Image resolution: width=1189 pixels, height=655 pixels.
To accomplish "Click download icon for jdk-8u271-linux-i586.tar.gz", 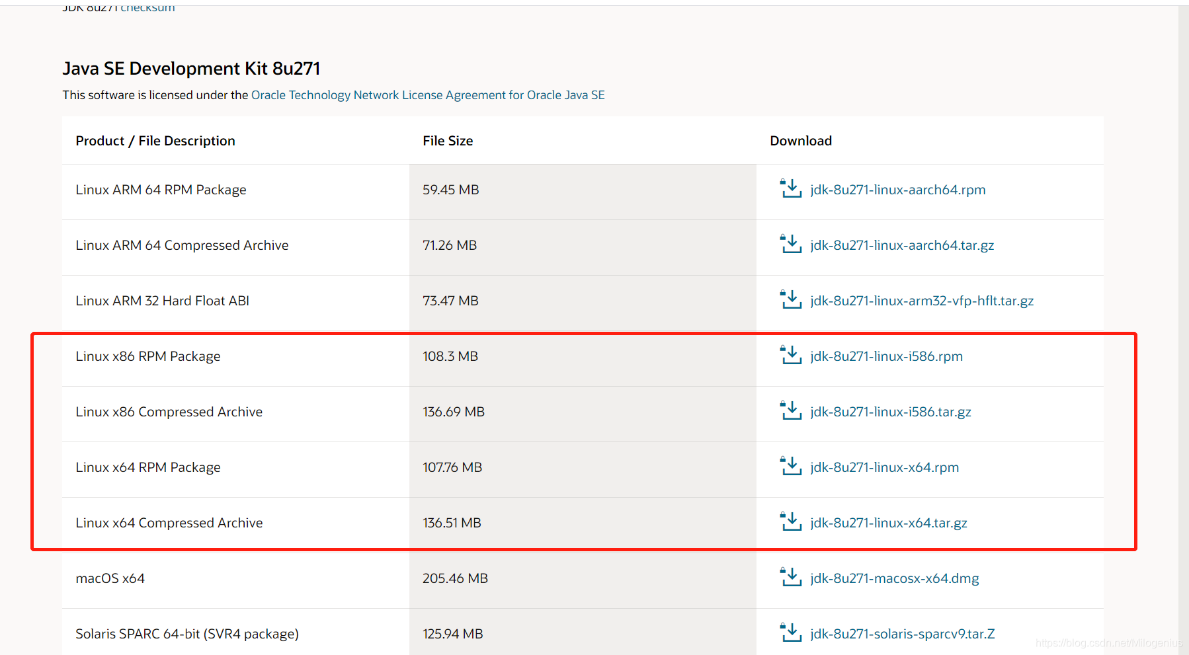I will [x=790, y=410].
